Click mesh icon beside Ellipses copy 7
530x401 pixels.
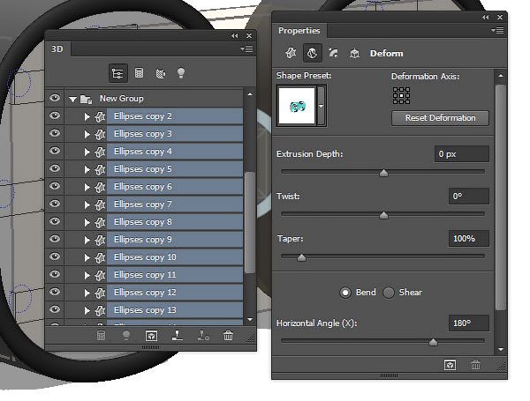click(100, 204)
